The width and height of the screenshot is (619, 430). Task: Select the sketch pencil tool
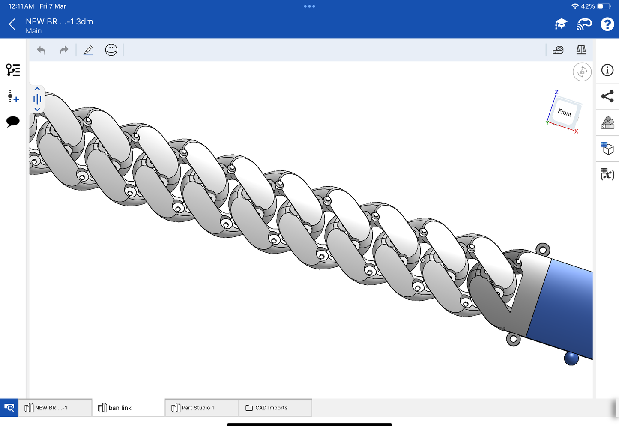88,50
